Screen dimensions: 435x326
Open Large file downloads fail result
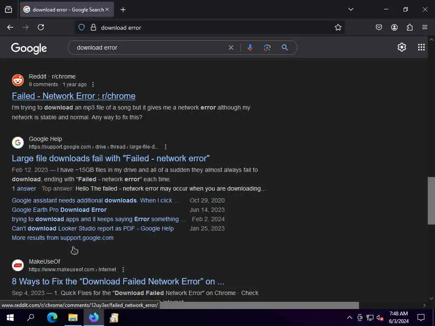click(110, 158)
